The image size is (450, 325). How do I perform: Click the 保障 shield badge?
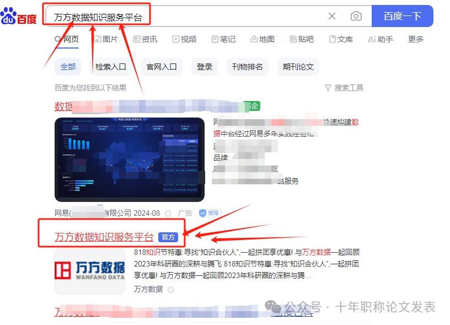(x=210, y=213)
